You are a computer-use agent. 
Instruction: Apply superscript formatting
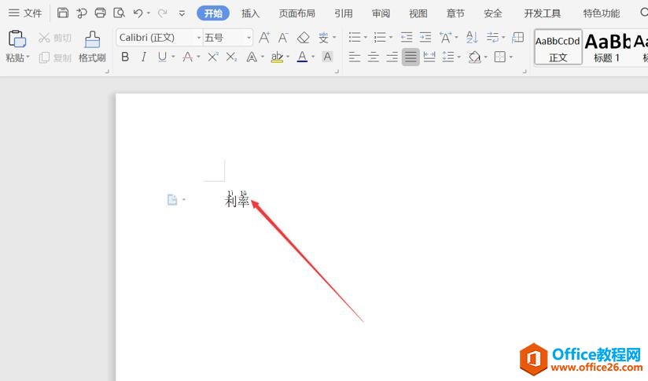coord(213,57)
